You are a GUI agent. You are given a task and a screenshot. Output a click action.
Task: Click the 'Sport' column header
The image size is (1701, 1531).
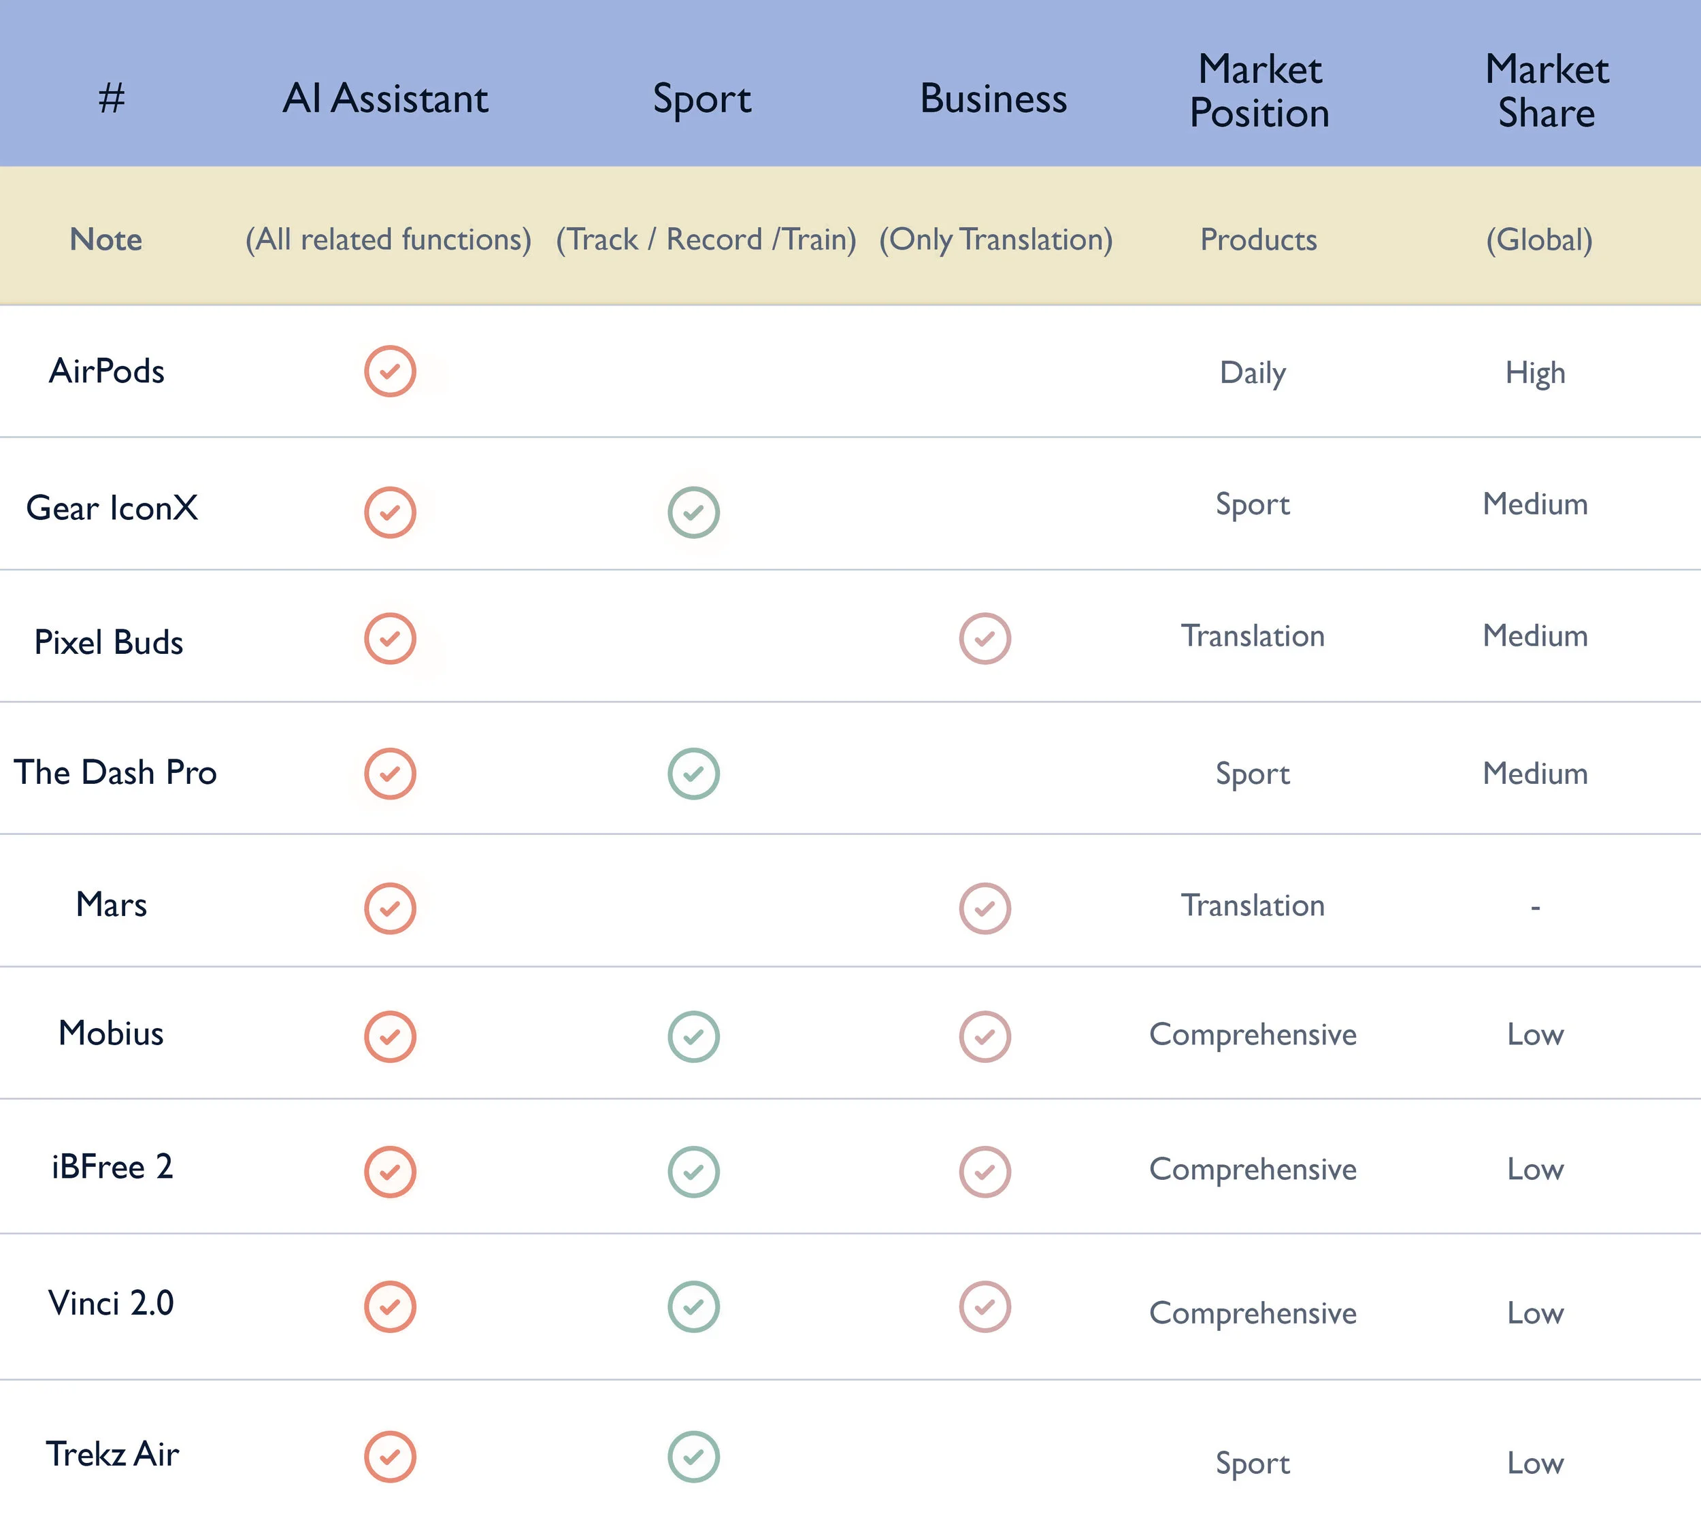(x=701, y=100)
